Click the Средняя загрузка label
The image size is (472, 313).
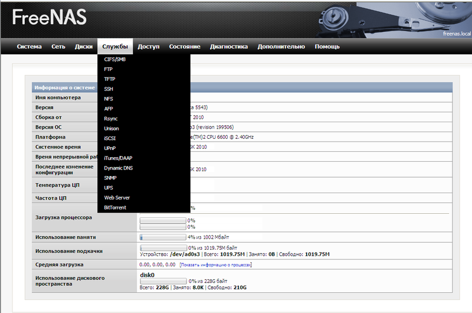[x=60, y=265]
